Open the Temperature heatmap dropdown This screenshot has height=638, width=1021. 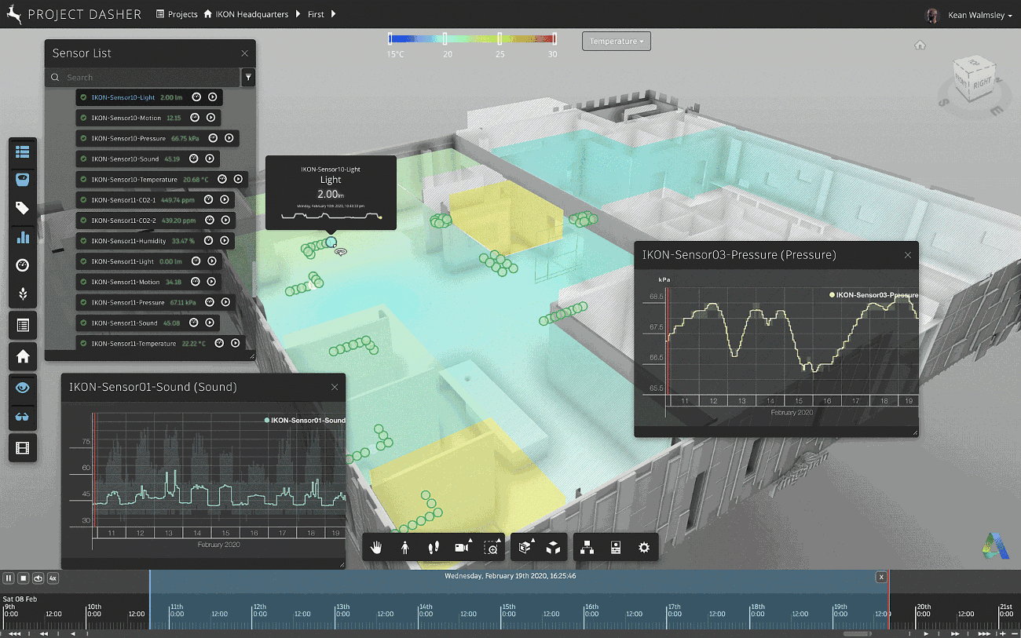(x=616, y=41)
